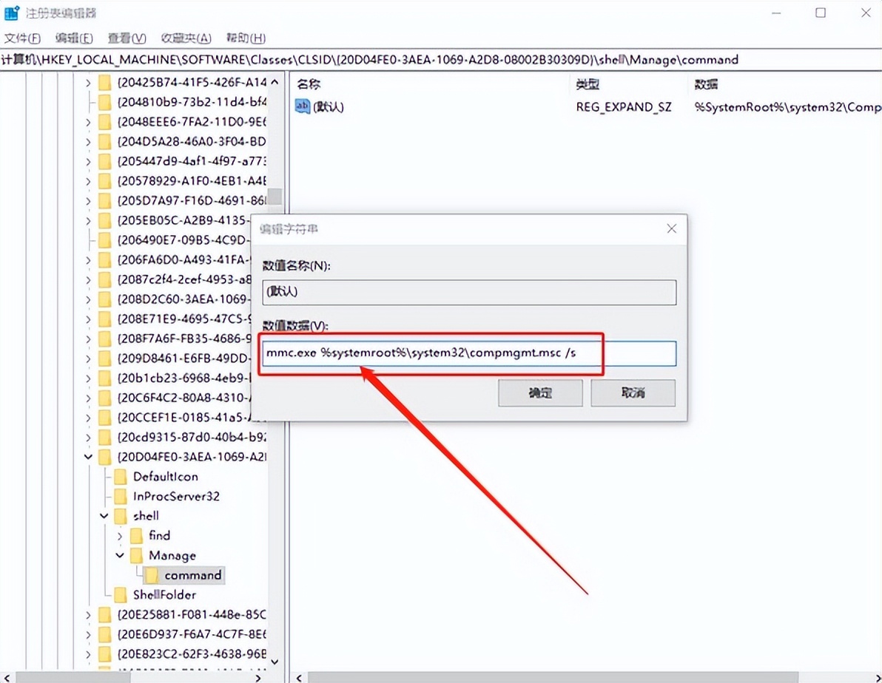Click tree pane horizontal scroll right arrow
Viewport: 882px width, 683px height.
click(x=258, y=678)
